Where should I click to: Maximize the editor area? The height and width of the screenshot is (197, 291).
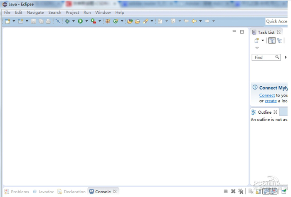click(x=242, y=32)
